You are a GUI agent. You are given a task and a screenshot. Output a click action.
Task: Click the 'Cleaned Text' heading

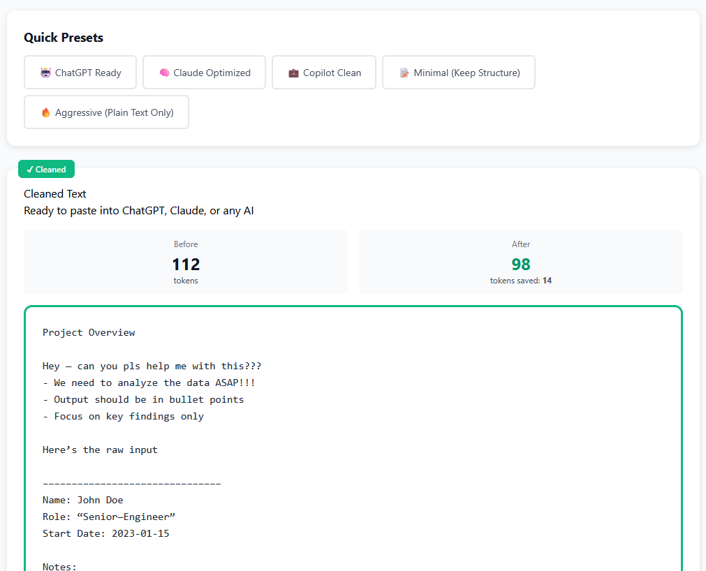pyautogui.click(x=55, y=194)
